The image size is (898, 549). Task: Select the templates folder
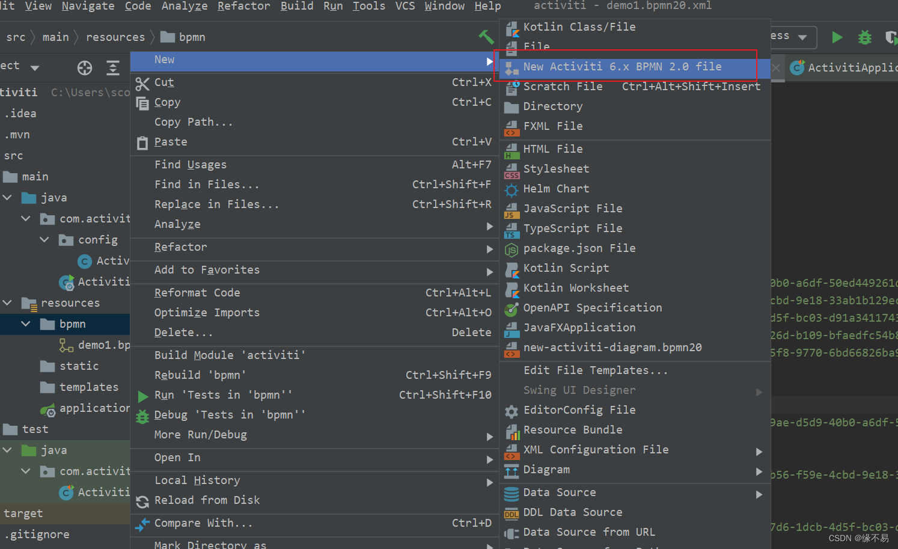pyautogui.click(x=79, y=387)
